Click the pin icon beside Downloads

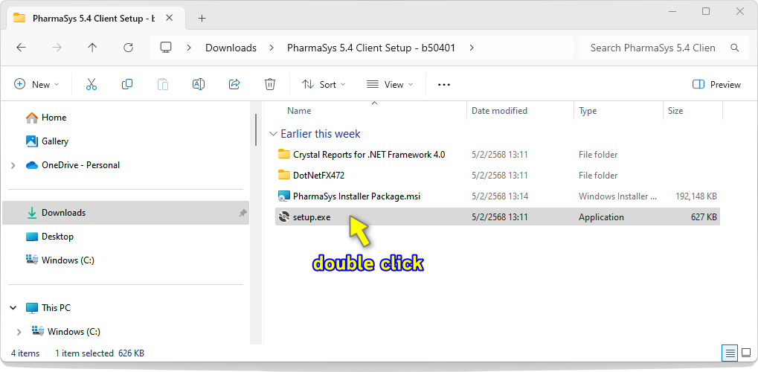243,213
